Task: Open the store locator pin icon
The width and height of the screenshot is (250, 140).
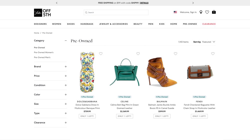Action: point(201,12)
